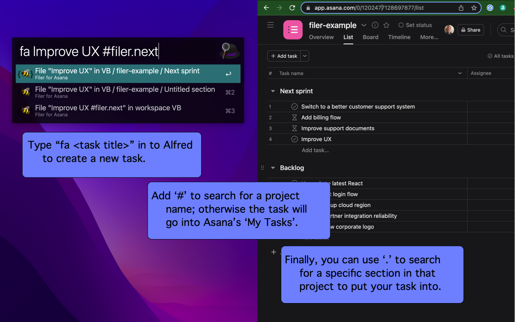Click Set status
The width and height of the screenshot is (515, 322).
(x=415, y=25)
